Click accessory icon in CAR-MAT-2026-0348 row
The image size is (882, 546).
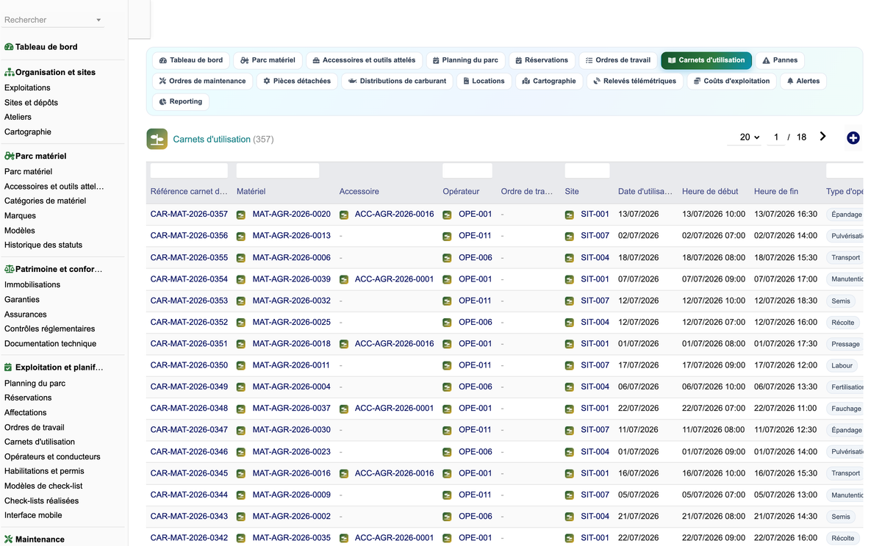[x=344, y=409]
